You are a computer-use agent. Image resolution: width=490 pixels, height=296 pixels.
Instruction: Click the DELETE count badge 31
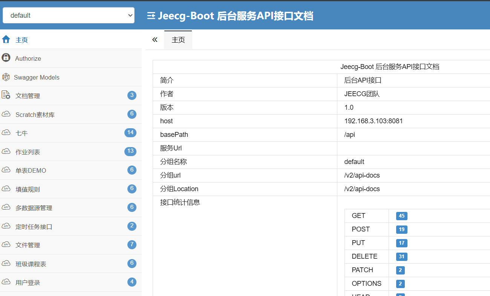401,257
